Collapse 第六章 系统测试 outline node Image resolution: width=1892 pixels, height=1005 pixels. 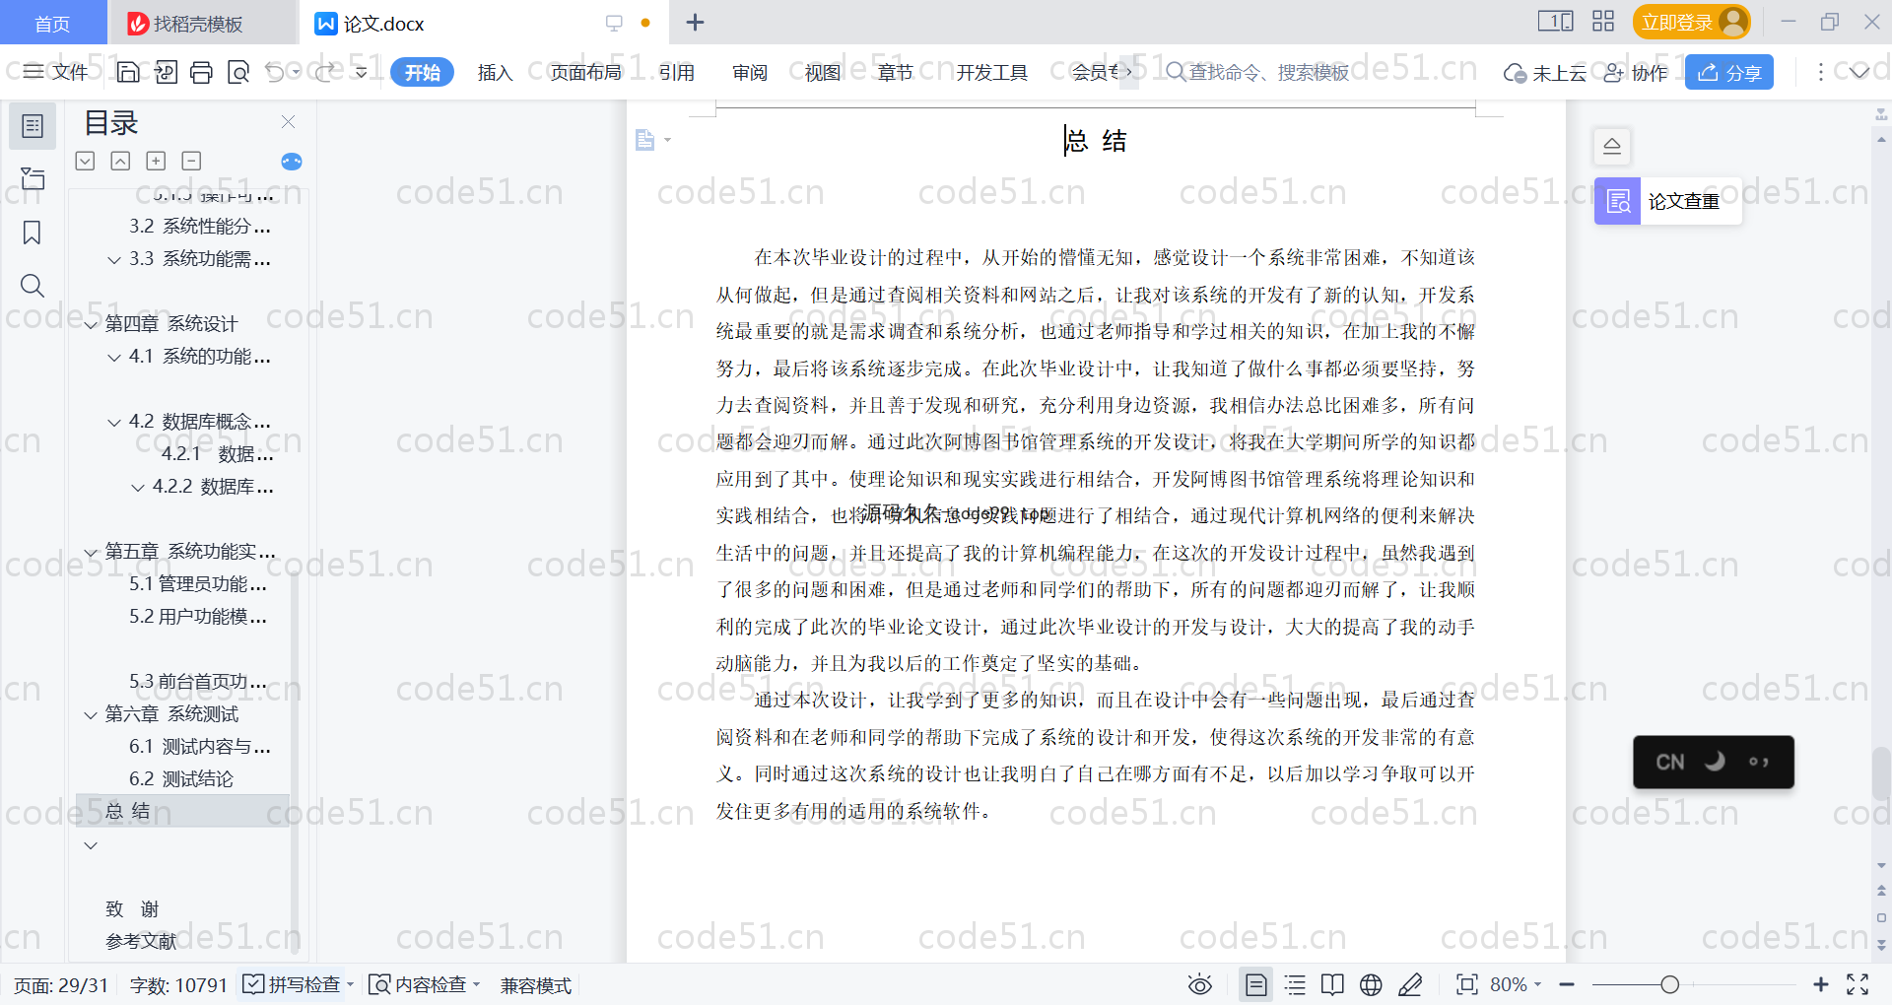click(91, 715)
